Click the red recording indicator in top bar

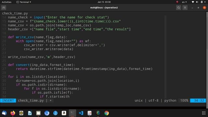(x=177, y=2)
